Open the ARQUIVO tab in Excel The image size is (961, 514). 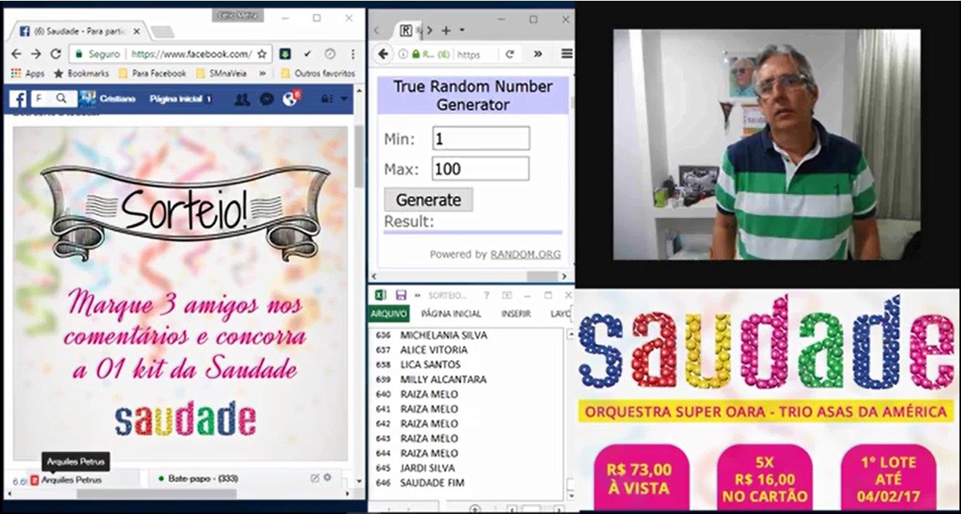389,313
